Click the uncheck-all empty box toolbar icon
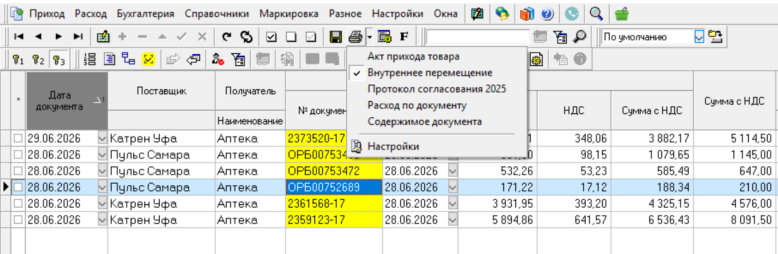778x254 pixels. click(291, 37)
